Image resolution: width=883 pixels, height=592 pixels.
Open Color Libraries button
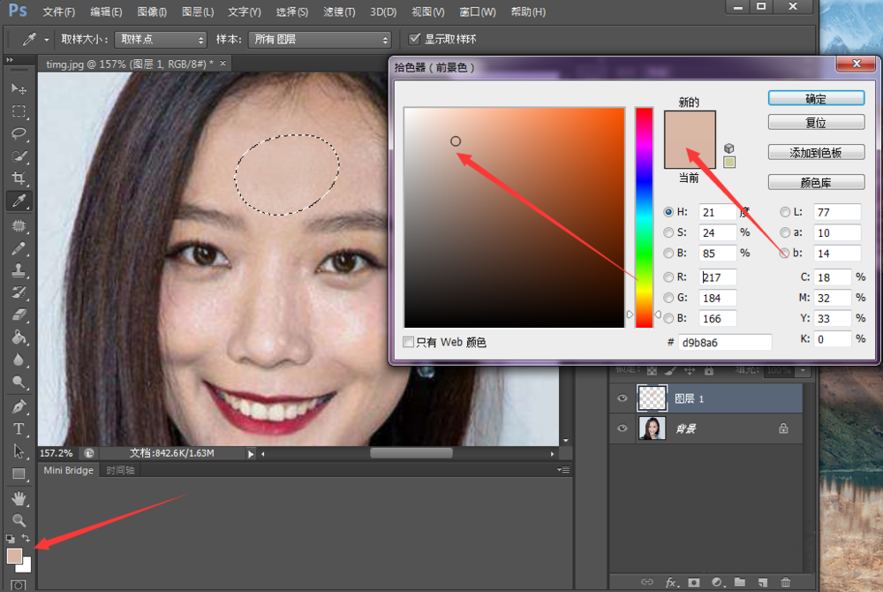coord(816,183)
